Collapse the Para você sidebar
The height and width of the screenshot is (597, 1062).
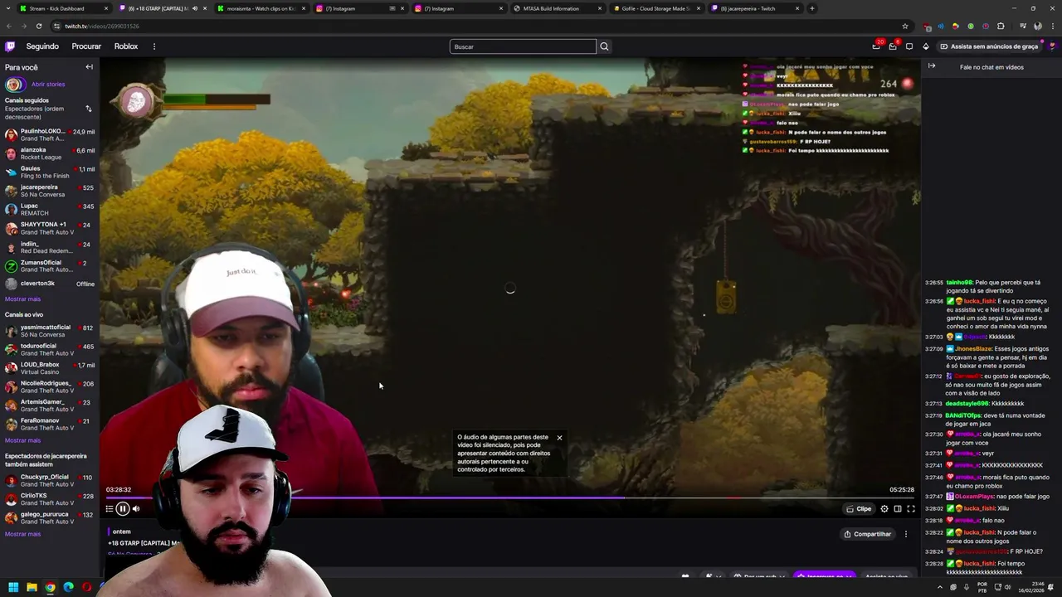[89, 67]
